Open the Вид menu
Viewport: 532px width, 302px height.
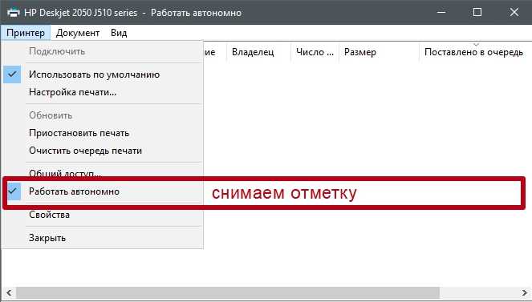coord(119,33)
